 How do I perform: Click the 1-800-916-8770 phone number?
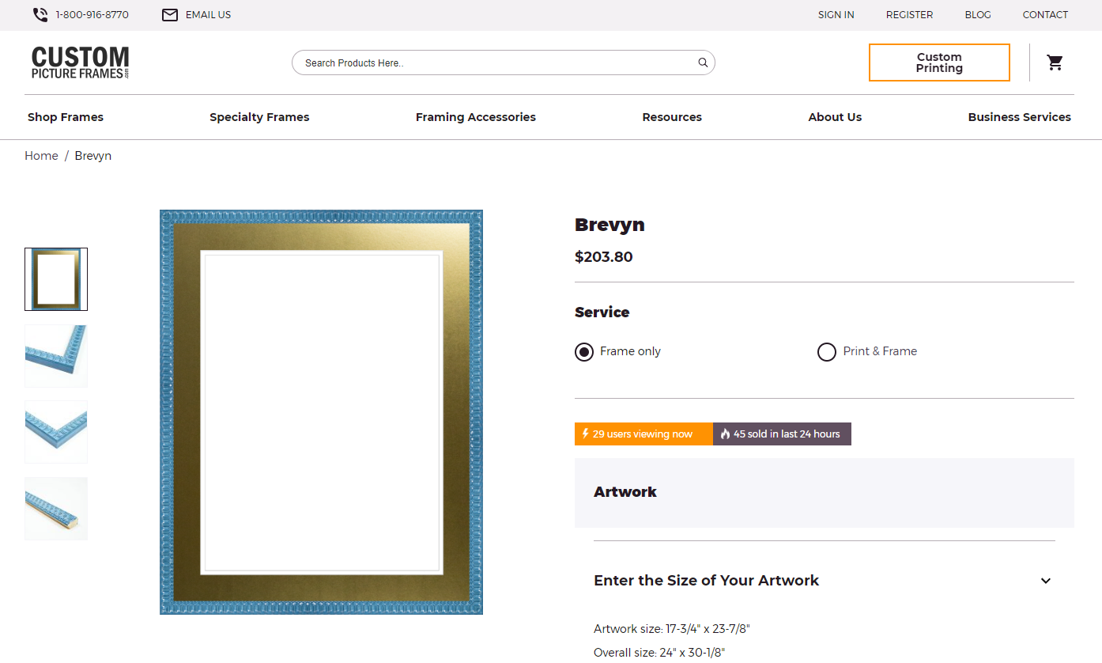[x=92, y=14]
